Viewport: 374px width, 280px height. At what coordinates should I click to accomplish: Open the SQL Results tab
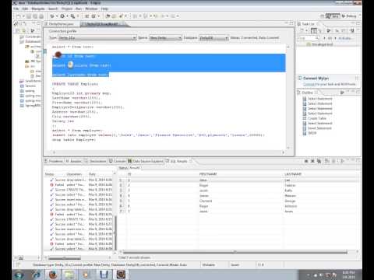tap(178, 161)
